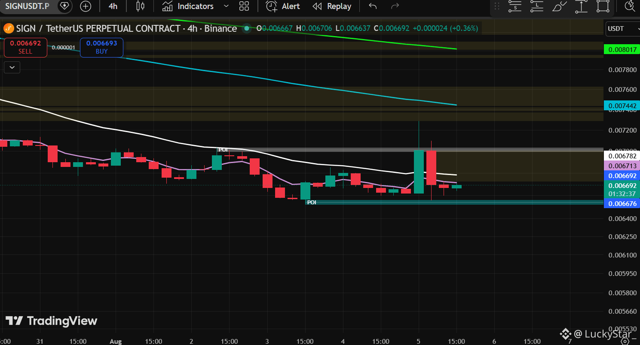640x345 pixels.
Task: Click the 0.006400 price scale value
Action: pyautogui.click(x=622, y=219)
